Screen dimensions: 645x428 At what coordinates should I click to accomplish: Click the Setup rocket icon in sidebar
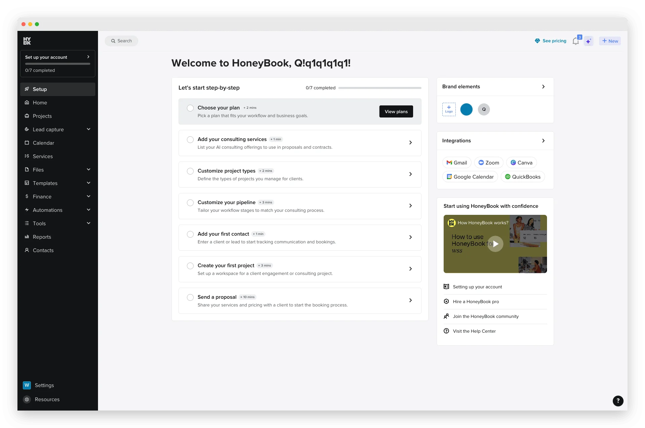(x=27, y=89)
